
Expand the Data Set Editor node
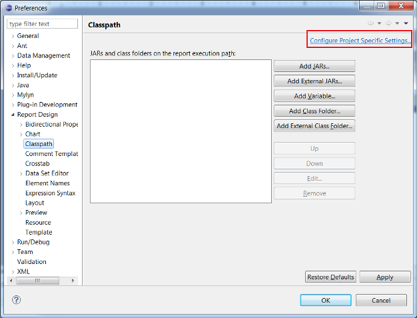21,174
